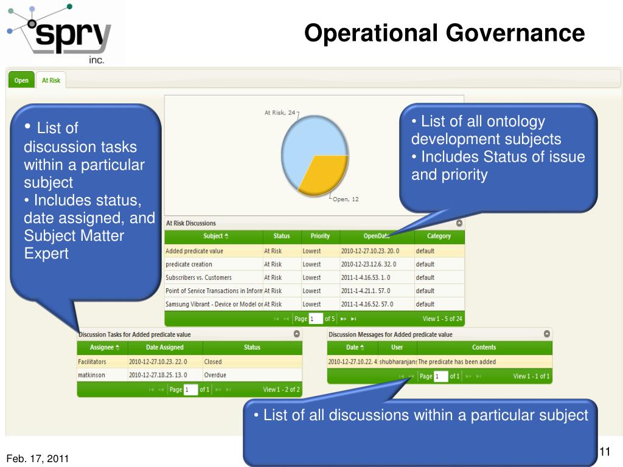Click the 'View 1 - 5 of 24' counter

[442, 319]
